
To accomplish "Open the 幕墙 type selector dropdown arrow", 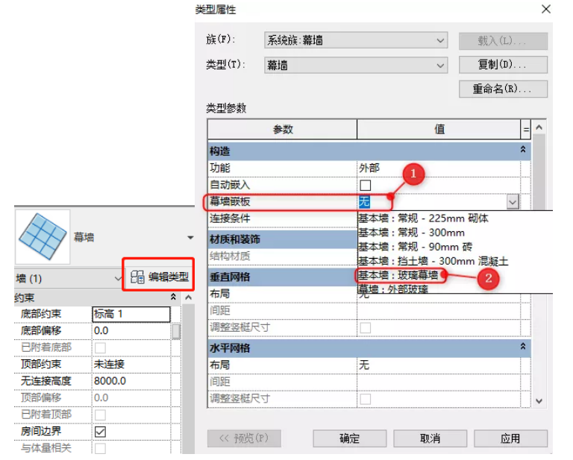I will click(190, 238).
